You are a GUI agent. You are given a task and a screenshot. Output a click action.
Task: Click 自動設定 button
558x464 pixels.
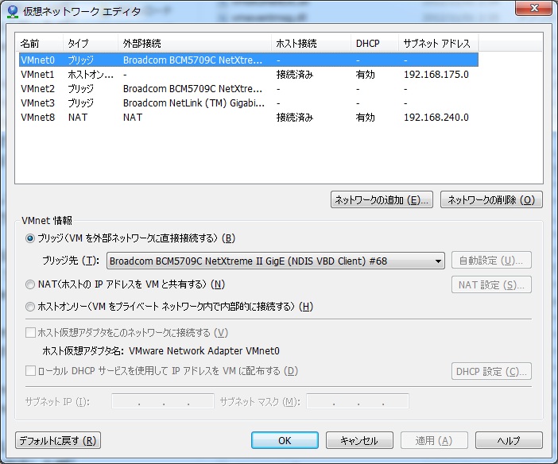click(491, 261)
